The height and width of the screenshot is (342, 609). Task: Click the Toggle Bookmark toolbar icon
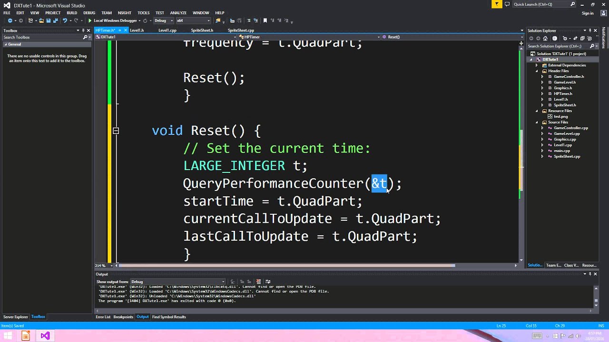[x=265, y=20]
